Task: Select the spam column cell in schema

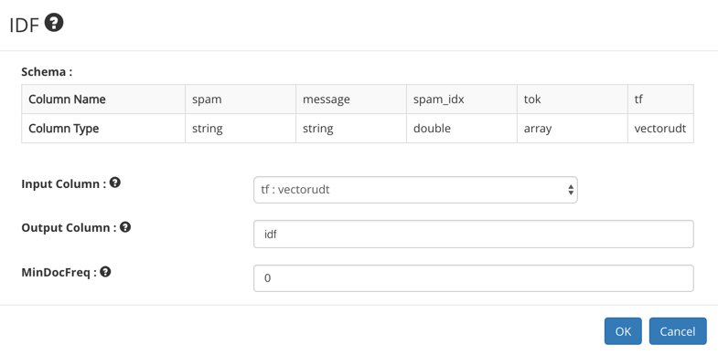Action: (241, 99)
